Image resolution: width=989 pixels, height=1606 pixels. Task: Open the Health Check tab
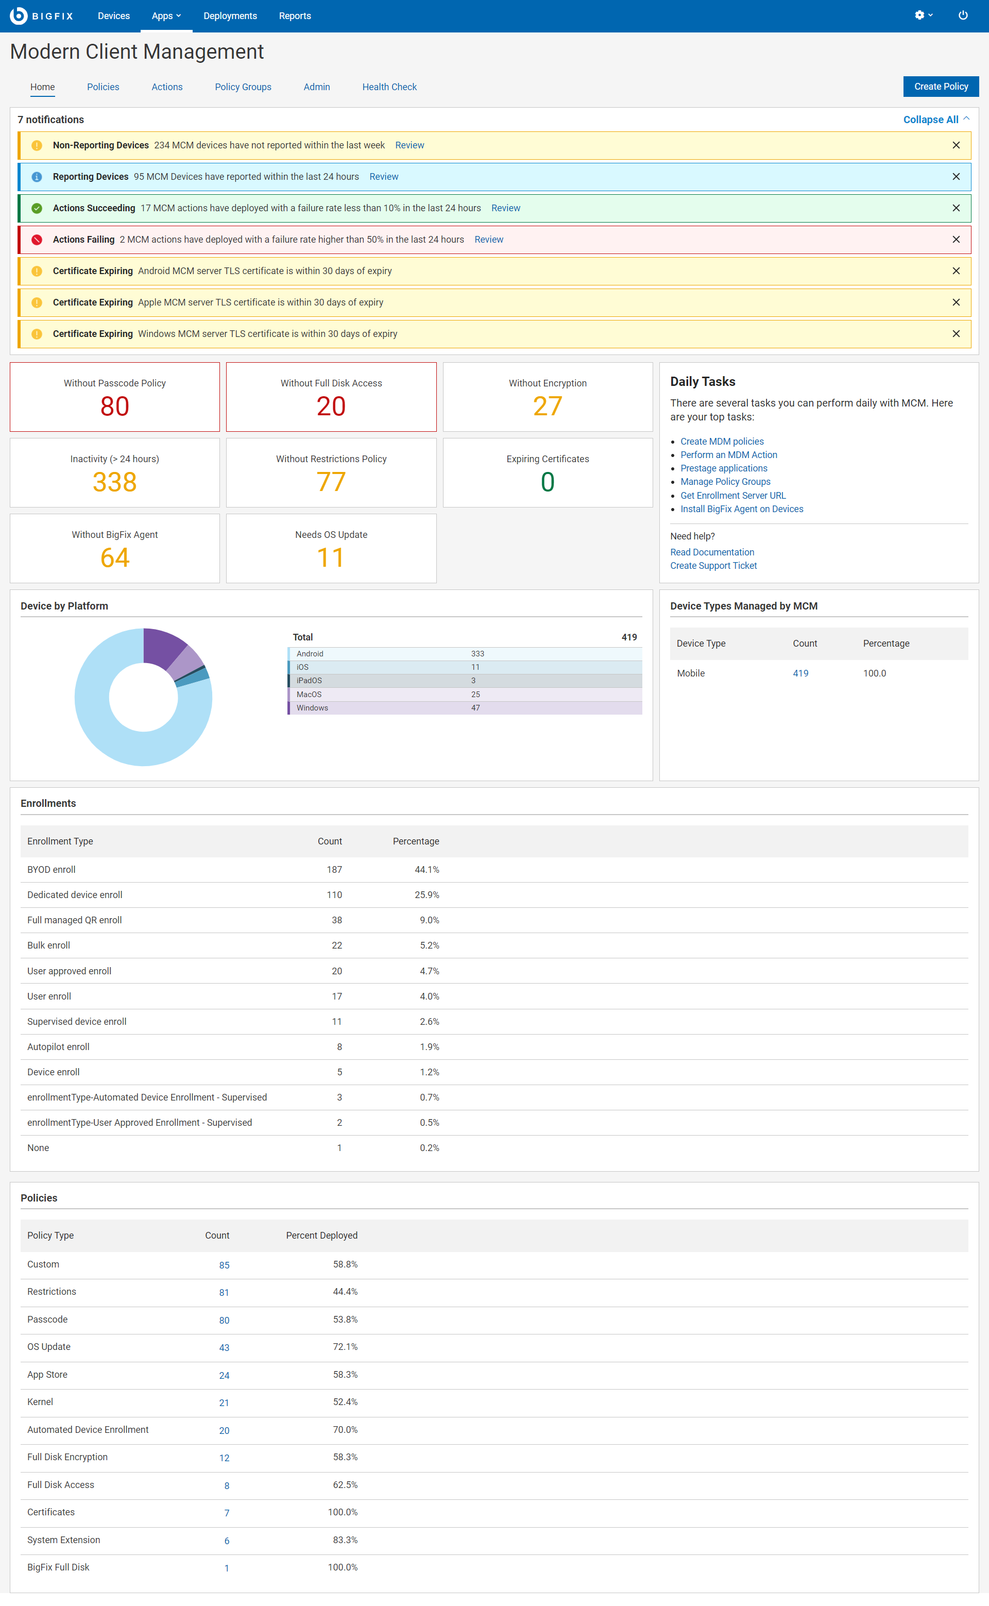click(x=389, y=87)
